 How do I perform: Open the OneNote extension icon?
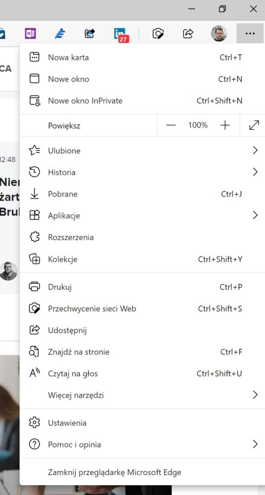tap(30, 34)
